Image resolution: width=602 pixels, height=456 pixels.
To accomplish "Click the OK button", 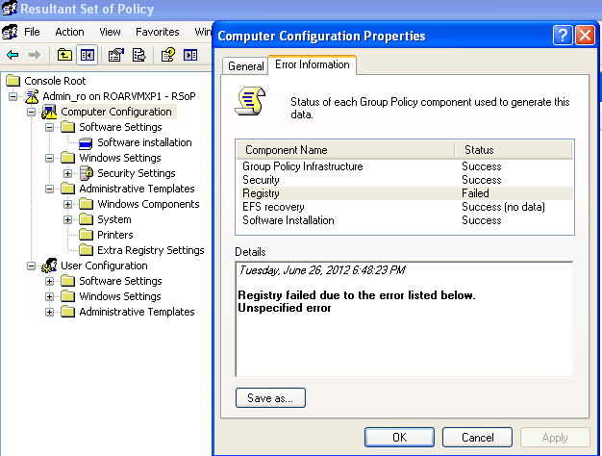I will click(399, 437).
